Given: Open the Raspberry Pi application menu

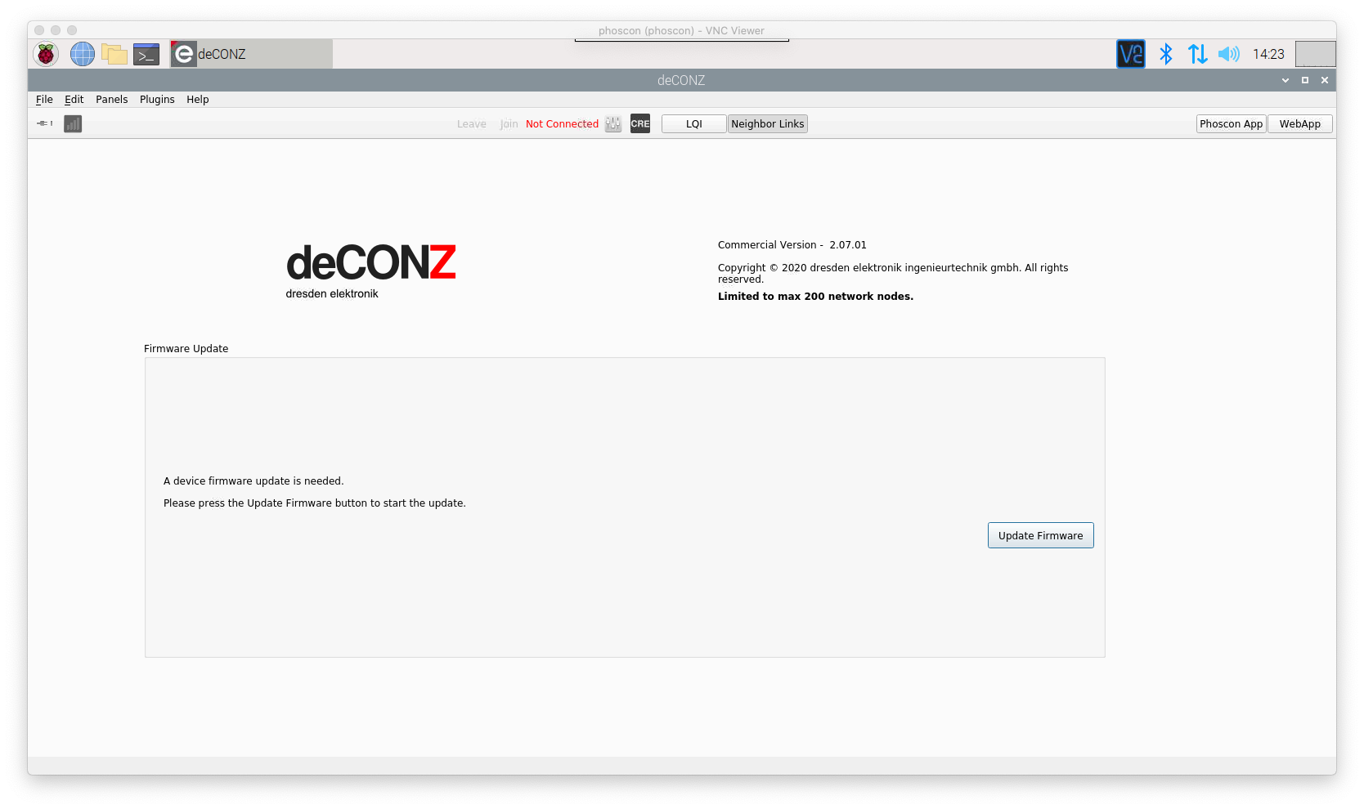Looking at the screenshot, I should 45,54.
